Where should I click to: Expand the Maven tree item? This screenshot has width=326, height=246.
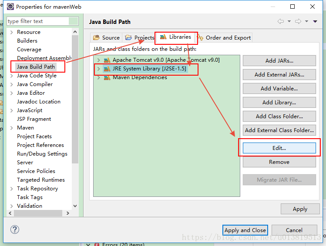click(x=12, y=128)
